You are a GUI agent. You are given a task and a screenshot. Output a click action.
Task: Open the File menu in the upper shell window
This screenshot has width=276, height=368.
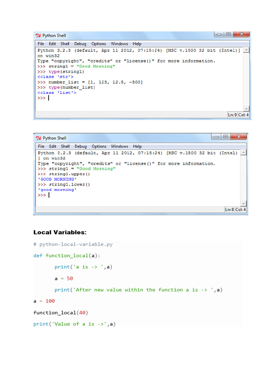pyautogui.click(x=41, y=44)
